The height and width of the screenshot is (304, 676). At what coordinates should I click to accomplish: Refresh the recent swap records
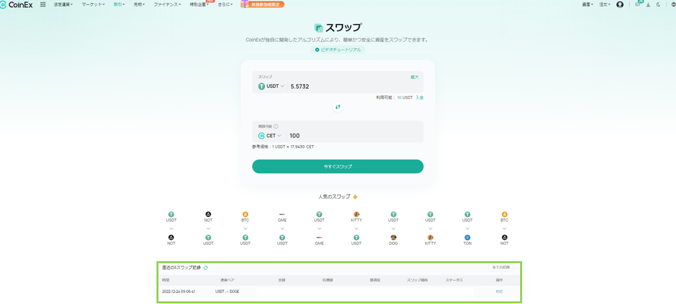206,267
